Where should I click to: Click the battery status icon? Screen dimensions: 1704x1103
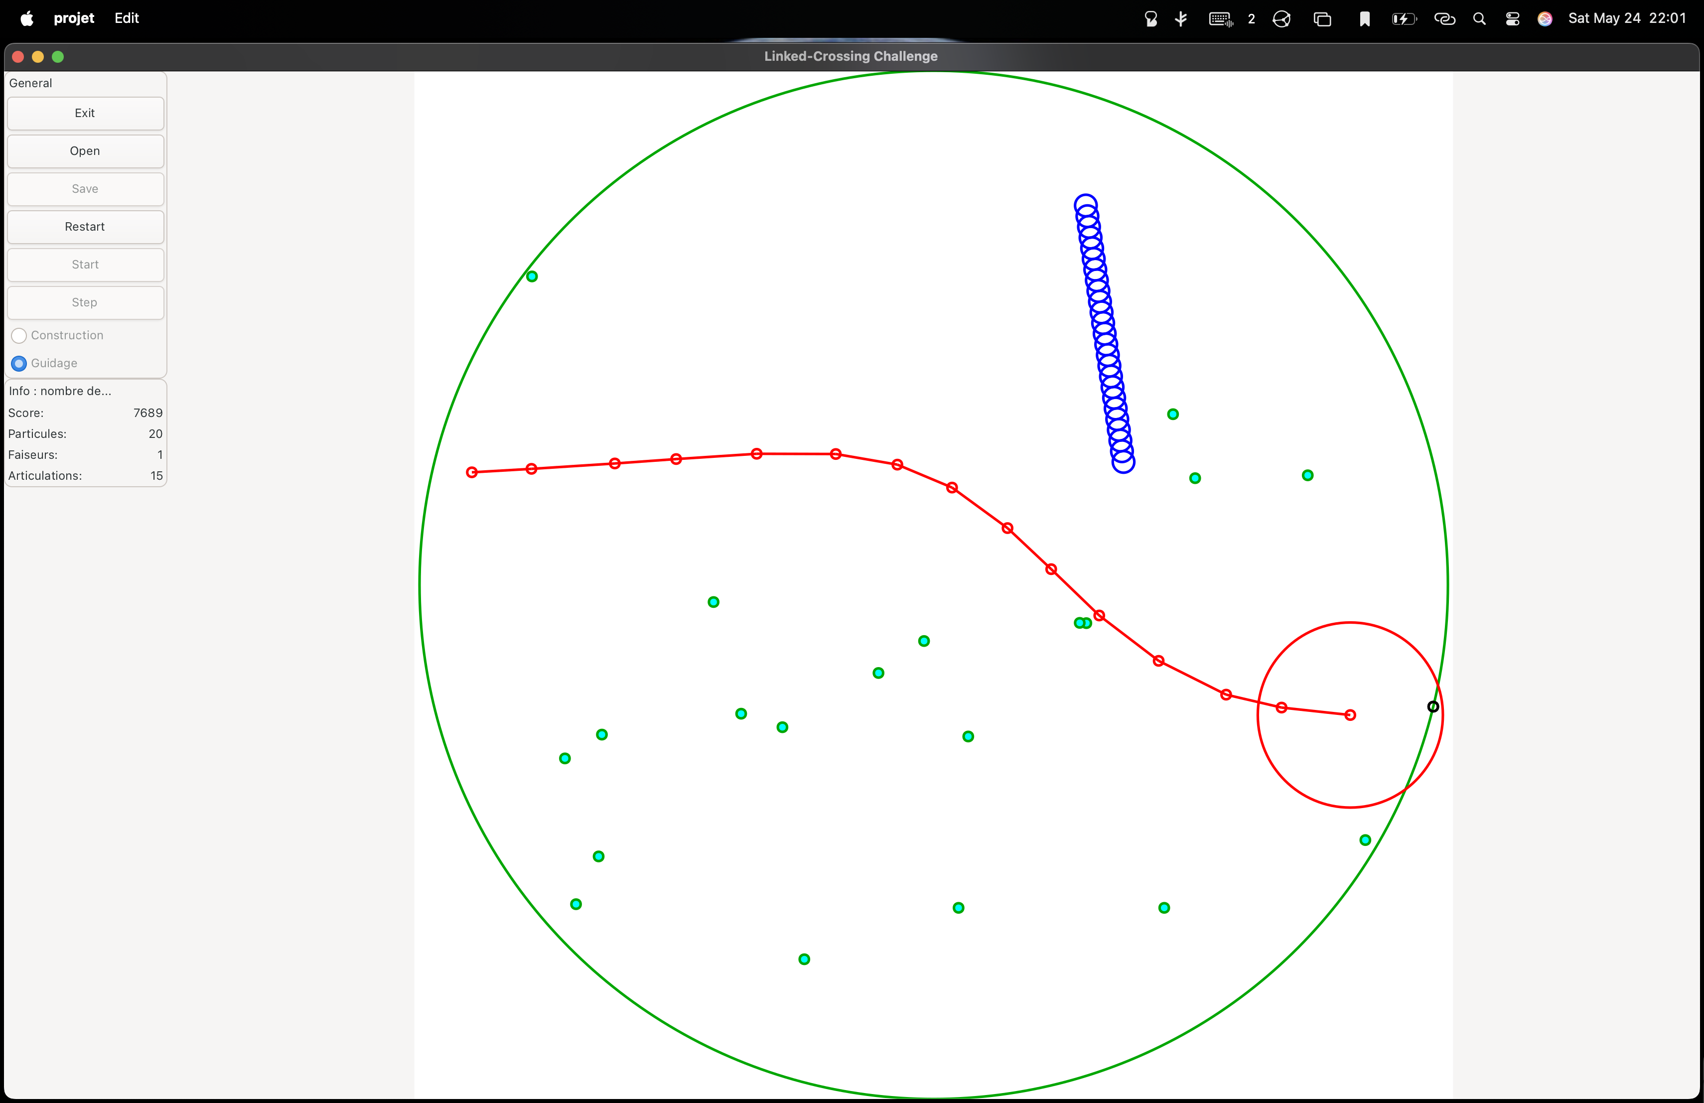1404,18
